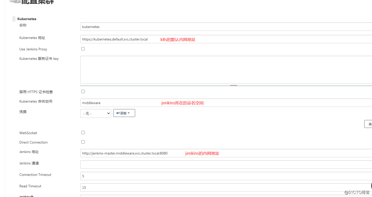
Task: Click the Use Jenkins Proxy label
Action: click(33, 49)
